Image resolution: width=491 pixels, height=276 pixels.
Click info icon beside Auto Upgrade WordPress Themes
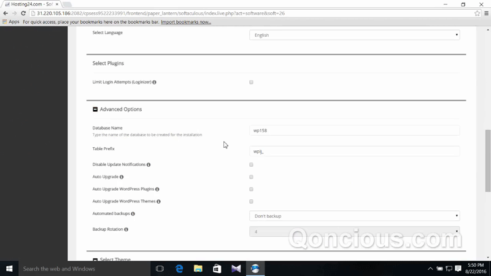(158, 202)
